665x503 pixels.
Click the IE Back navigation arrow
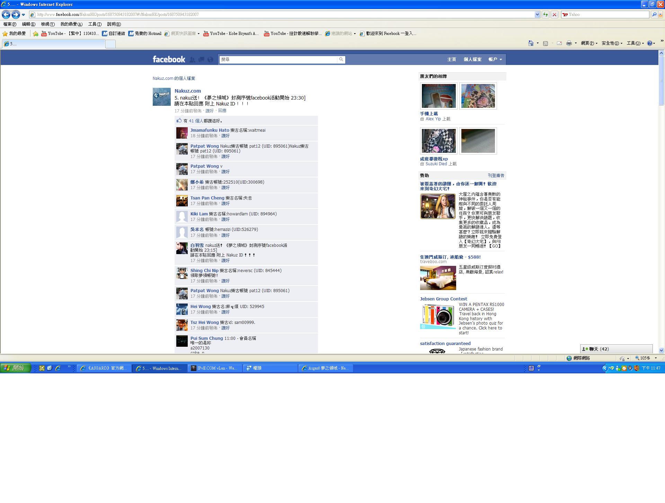point(6,15)
